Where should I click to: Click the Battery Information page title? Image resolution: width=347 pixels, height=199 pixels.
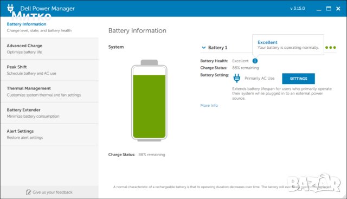tap(137, 30)
